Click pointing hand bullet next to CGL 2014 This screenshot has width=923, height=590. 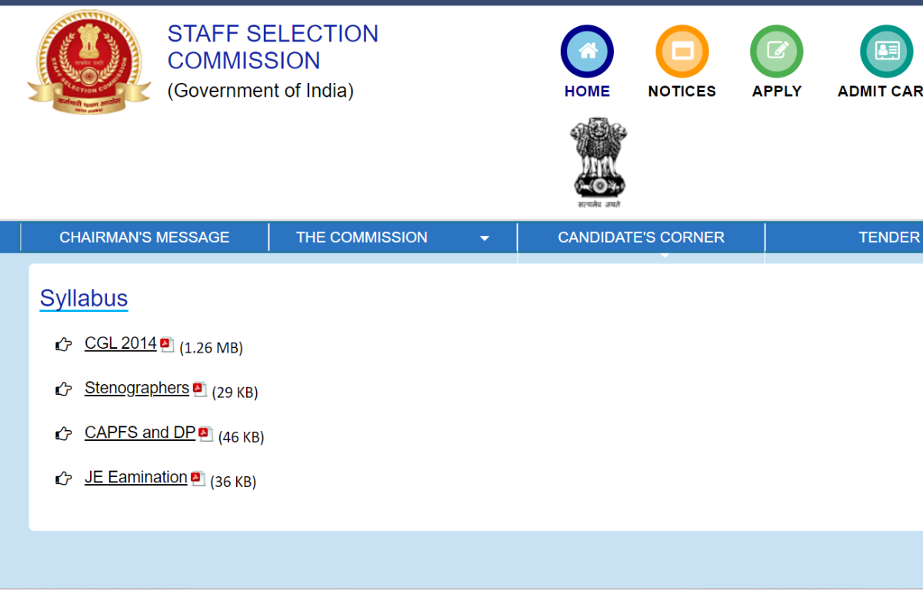pos(64,345)
